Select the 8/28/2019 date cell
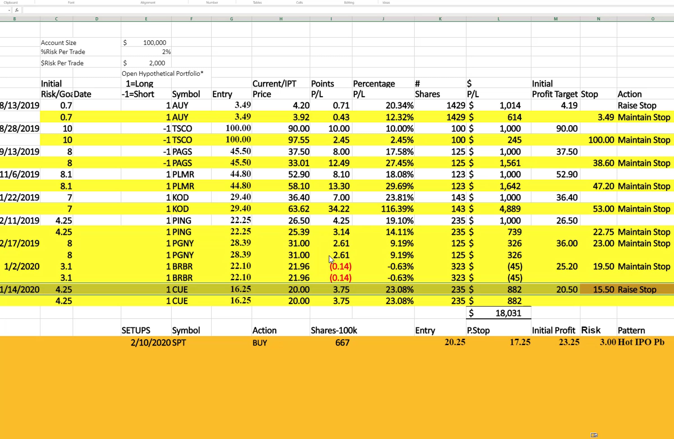674x439 pixels. [20, 128]
